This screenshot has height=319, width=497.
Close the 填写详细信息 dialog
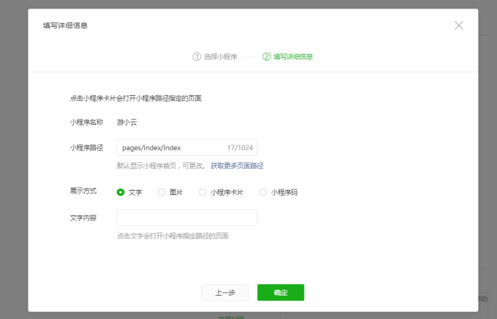pyautogui.click(x=459, y=26)
